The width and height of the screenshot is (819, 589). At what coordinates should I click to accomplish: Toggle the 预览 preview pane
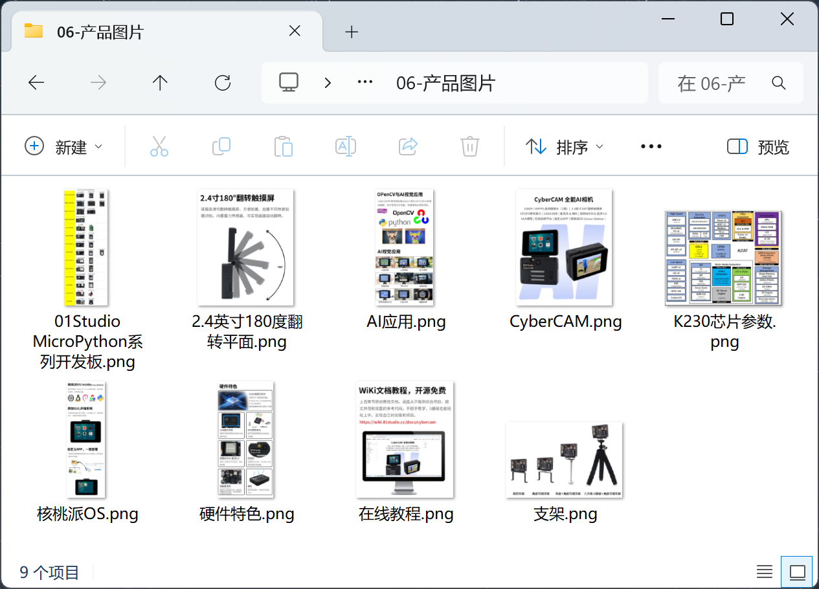pos(758,147)
